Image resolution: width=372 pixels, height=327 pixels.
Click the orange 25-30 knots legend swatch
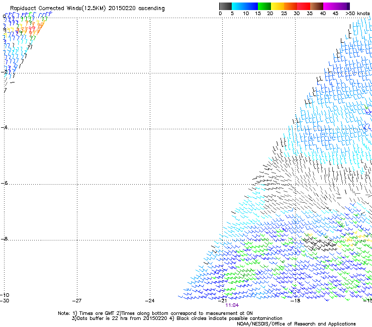tap(291, 6)
